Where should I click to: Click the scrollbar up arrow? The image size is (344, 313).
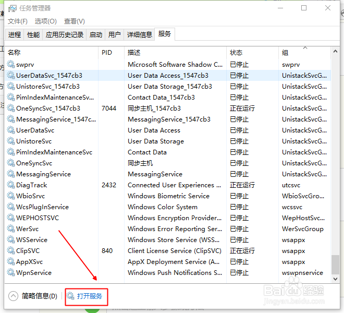tap(335, 52)
